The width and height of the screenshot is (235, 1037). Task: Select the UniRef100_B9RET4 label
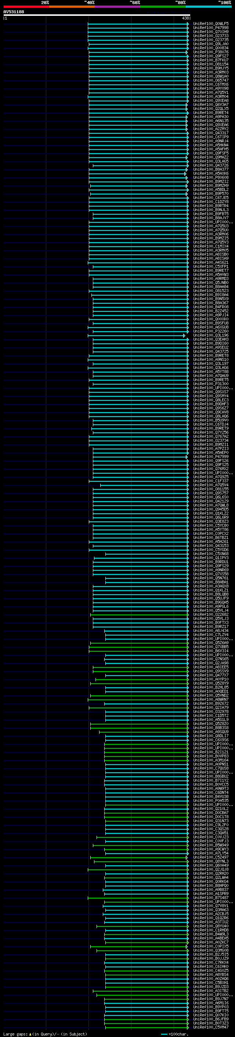tap(211, 113)
